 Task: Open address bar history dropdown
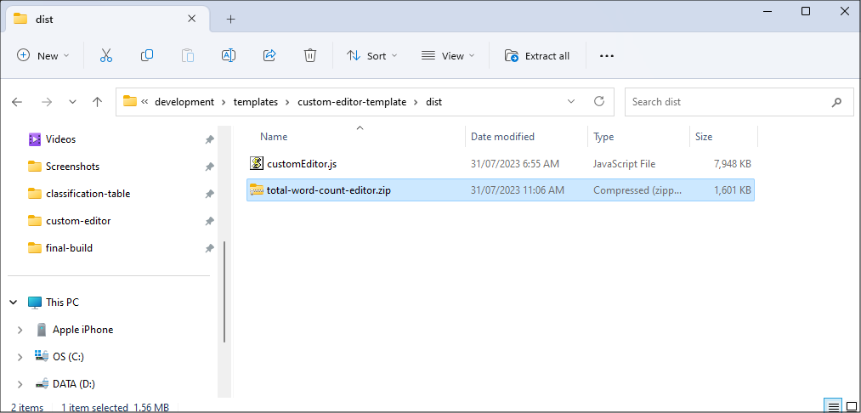point(571,101)
